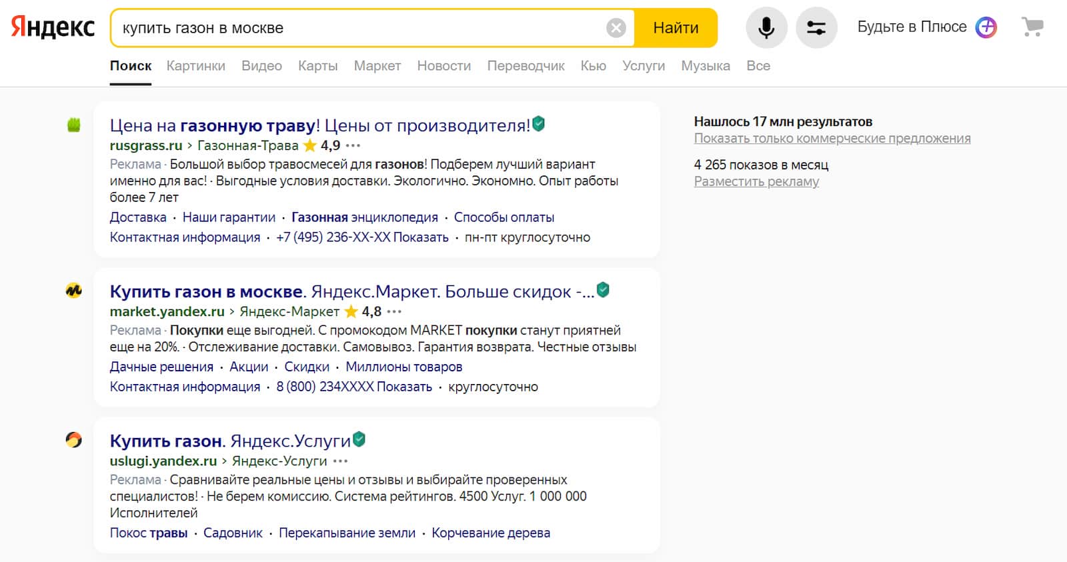
Task: Open the three-dots menu next to market.yandex.ru
Action: [x=395, y=311]
